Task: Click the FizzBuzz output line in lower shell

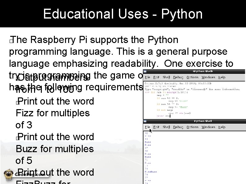Action: pos(151,172)
